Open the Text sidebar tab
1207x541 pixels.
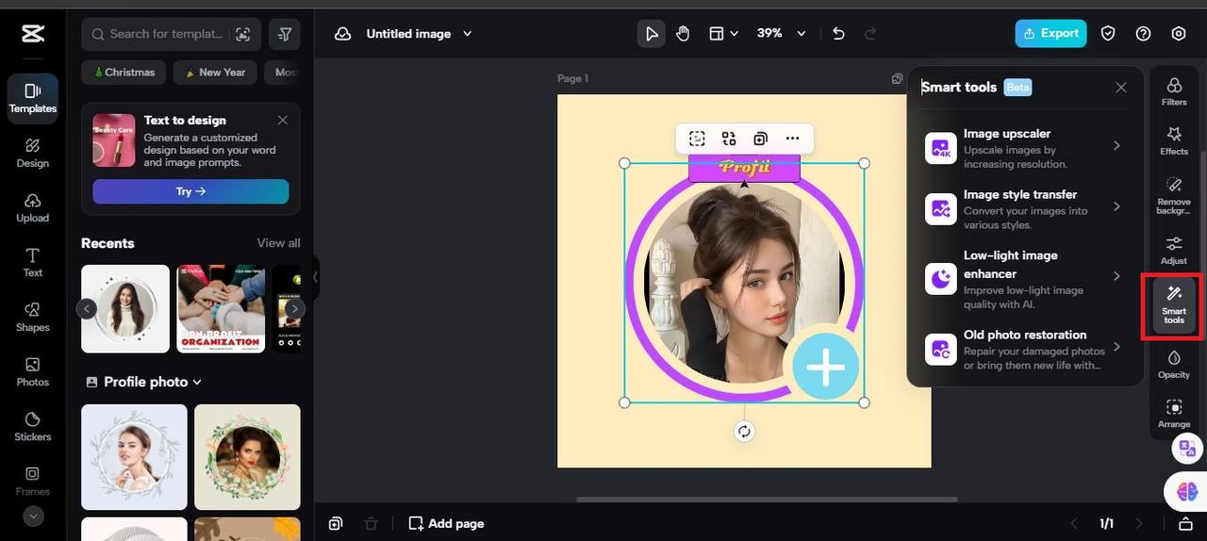[x=32, y=262]
